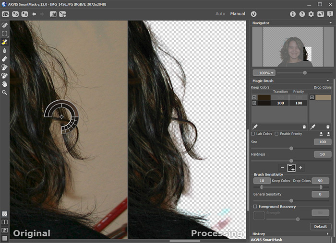The image size is (336, 243).
Task: Select the minus brush mode button
Action: point(282,168)
